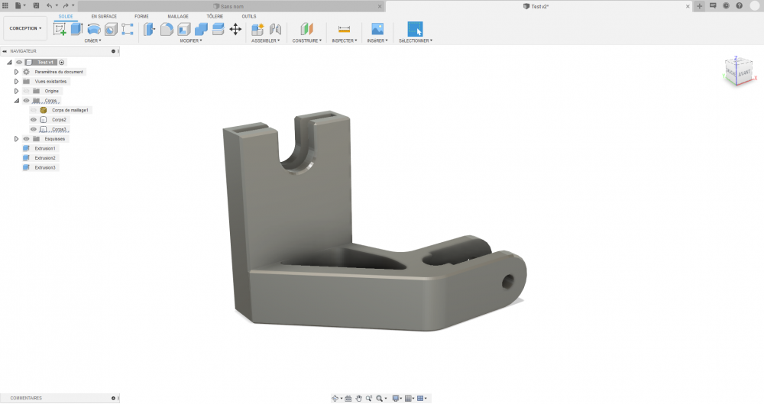Expand the Origine folder
This screenshot has width=764, height=404.
click(16, 91)
